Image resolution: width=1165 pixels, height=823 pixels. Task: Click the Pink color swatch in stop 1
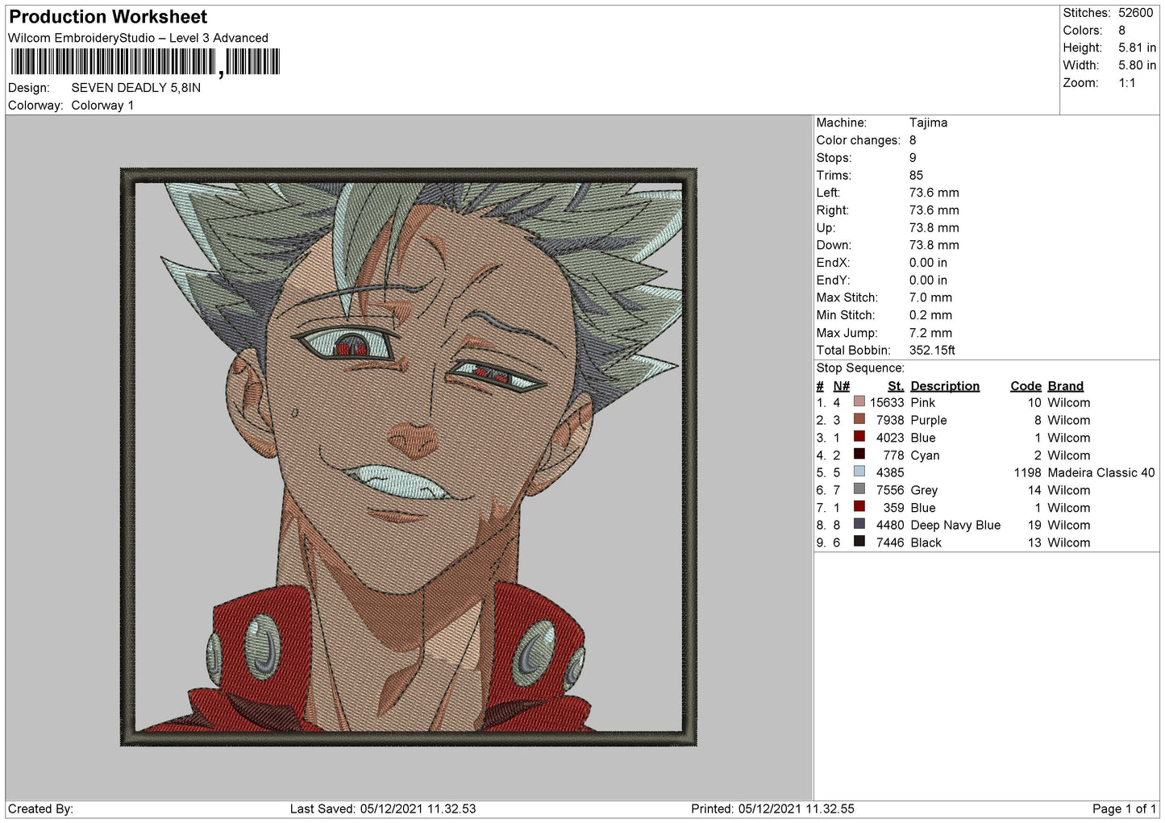pyautogui.click(x=859, y=401)
